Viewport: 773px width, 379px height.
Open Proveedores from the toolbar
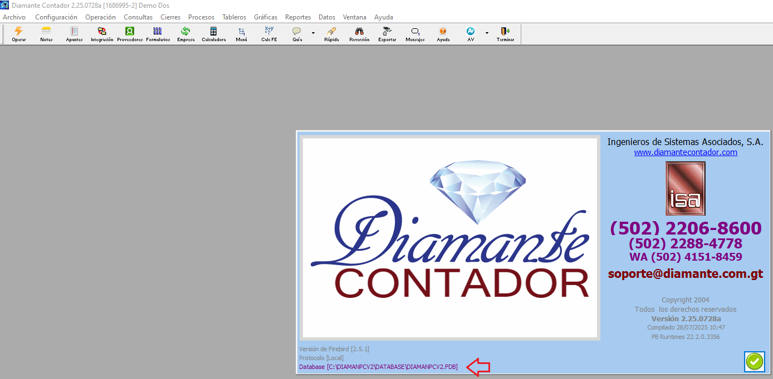130,34
